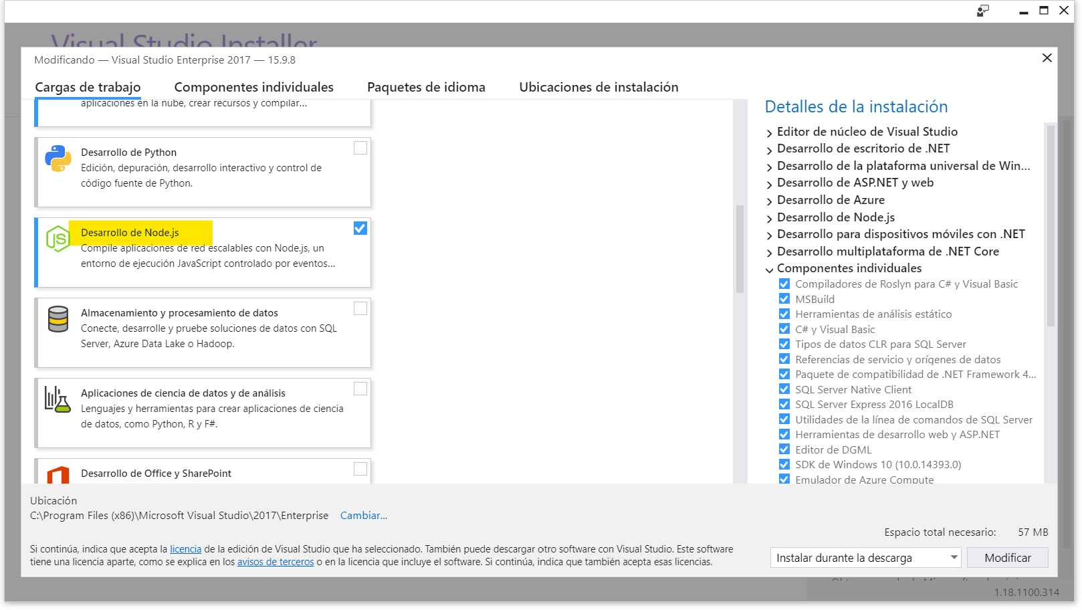Uncheck MSBuild component
Screen dimensions: 1082x610
pyautogui.click(x=784, y=299)
